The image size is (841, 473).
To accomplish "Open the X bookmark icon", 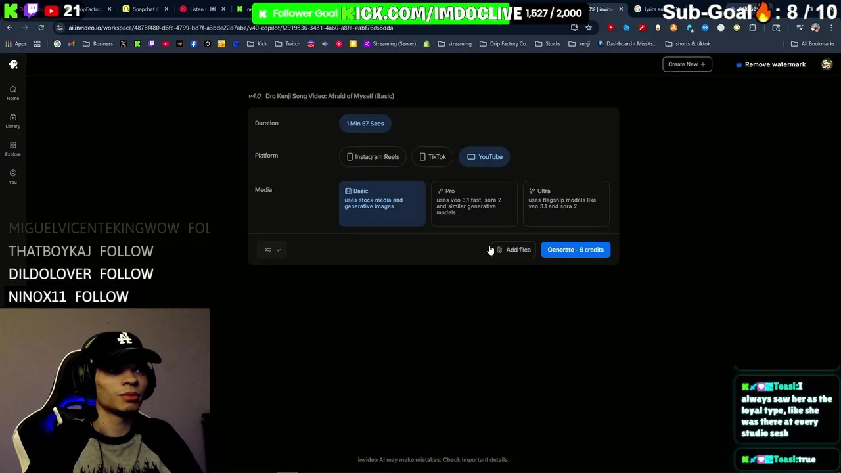I will 124,44.
